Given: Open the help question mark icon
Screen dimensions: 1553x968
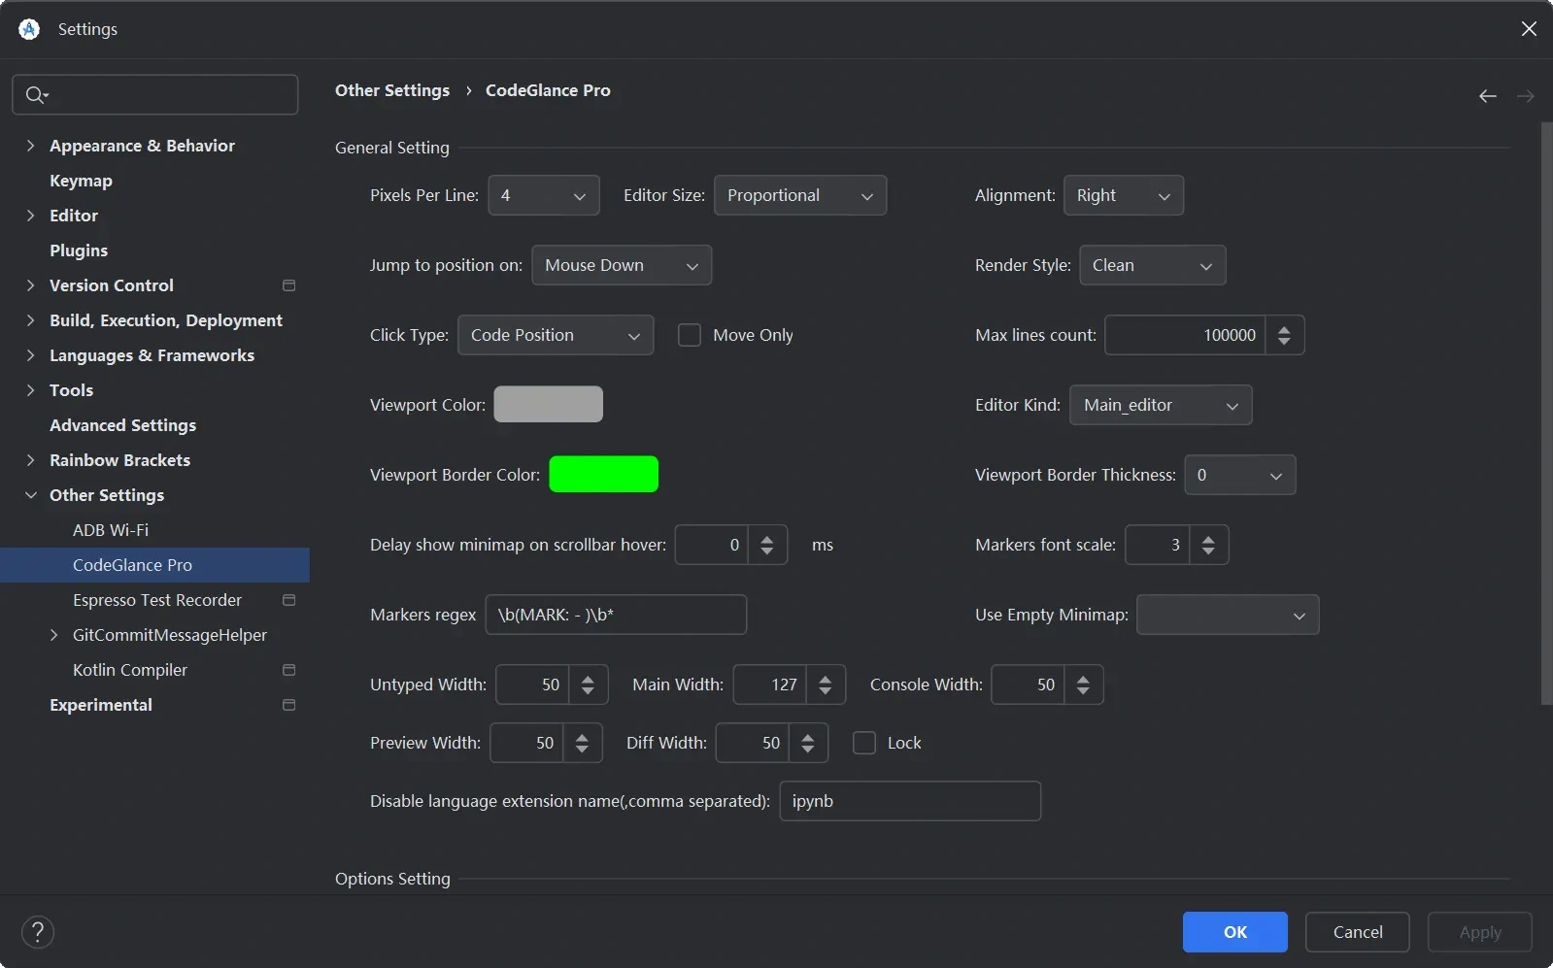Looking at the screenshot, I should coord(38,932).
